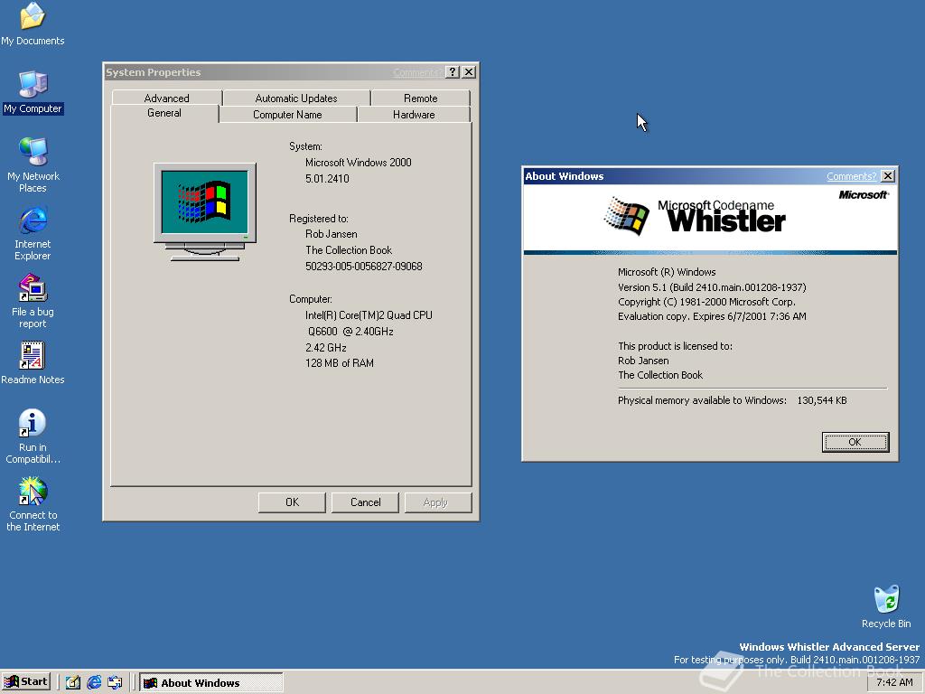Image resolution: width=925 pixels, height=694 pixels.
Task: Click Cancel in System Properties
Action: (x=365, y=502)
